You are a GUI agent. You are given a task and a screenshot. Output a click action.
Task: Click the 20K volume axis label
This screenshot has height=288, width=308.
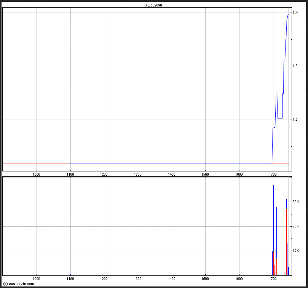(x=296, y=226)
